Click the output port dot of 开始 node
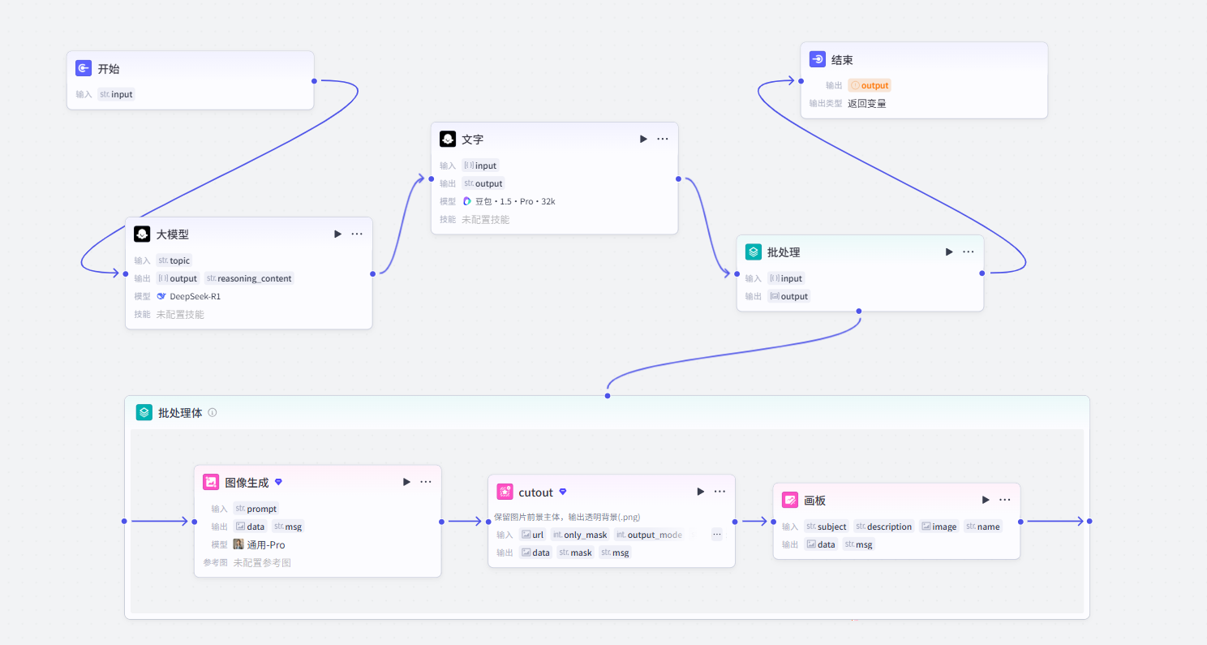 (314, 80)
